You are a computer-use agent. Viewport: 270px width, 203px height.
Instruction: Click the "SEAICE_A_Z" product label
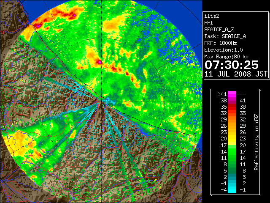tap(219, 30)
